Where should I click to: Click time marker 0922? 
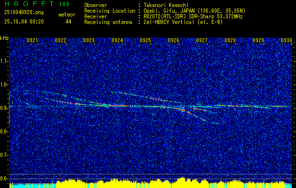tap(61, 40)
